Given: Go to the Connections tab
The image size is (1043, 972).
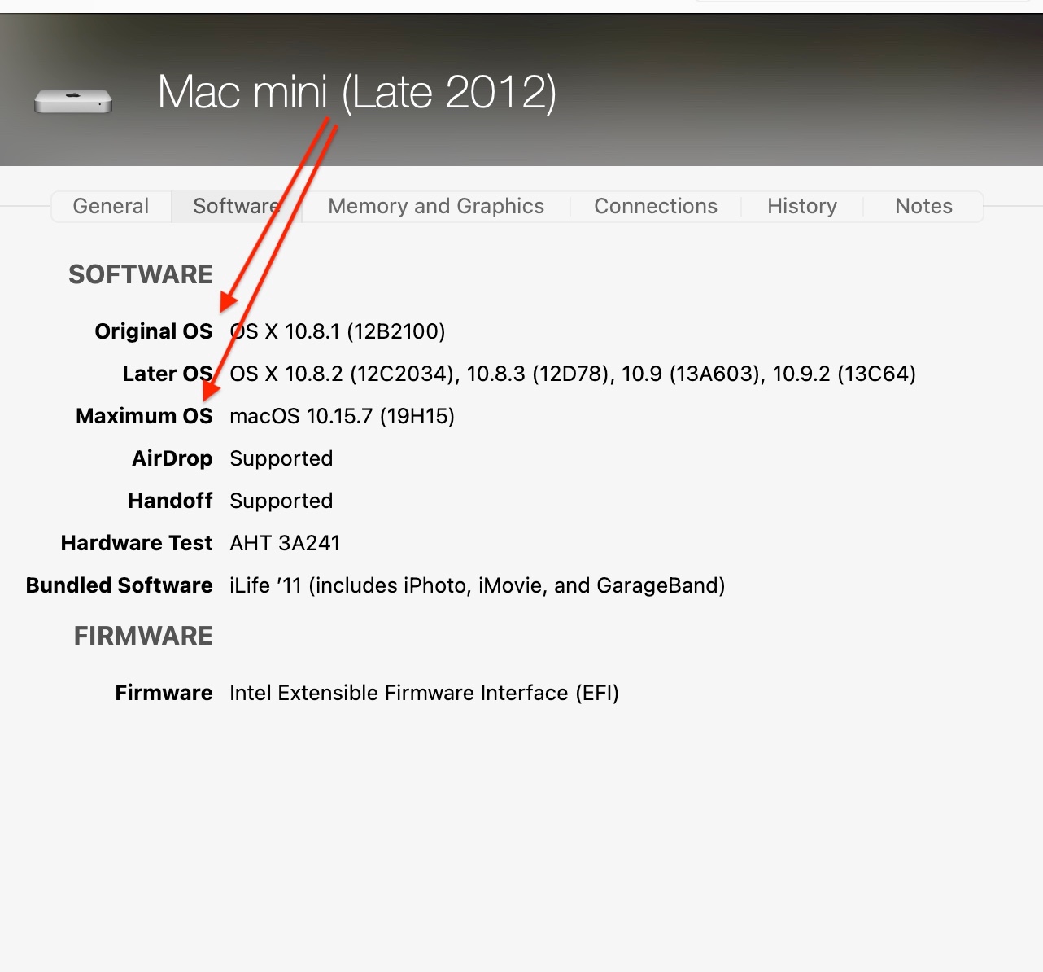Looking at the screenshot, I should (x=656, y=207).
